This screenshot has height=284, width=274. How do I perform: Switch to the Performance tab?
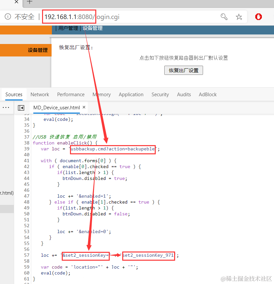[71, 95]
